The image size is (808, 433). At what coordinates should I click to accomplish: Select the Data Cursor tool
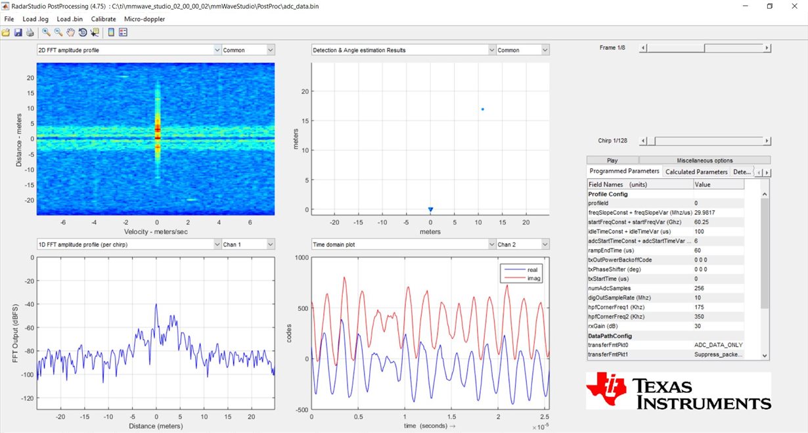point(94,32)
